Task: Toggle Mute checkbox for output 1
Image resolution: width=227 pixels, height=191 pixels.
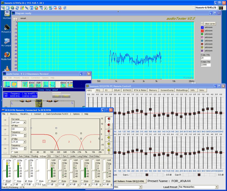Action: coord(49,181)
